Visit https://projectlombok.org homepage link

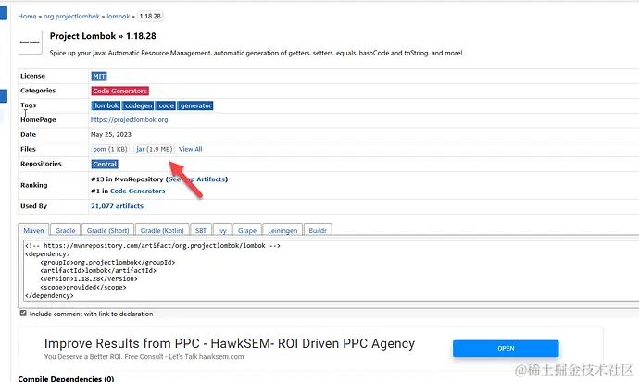click(129, 119)
